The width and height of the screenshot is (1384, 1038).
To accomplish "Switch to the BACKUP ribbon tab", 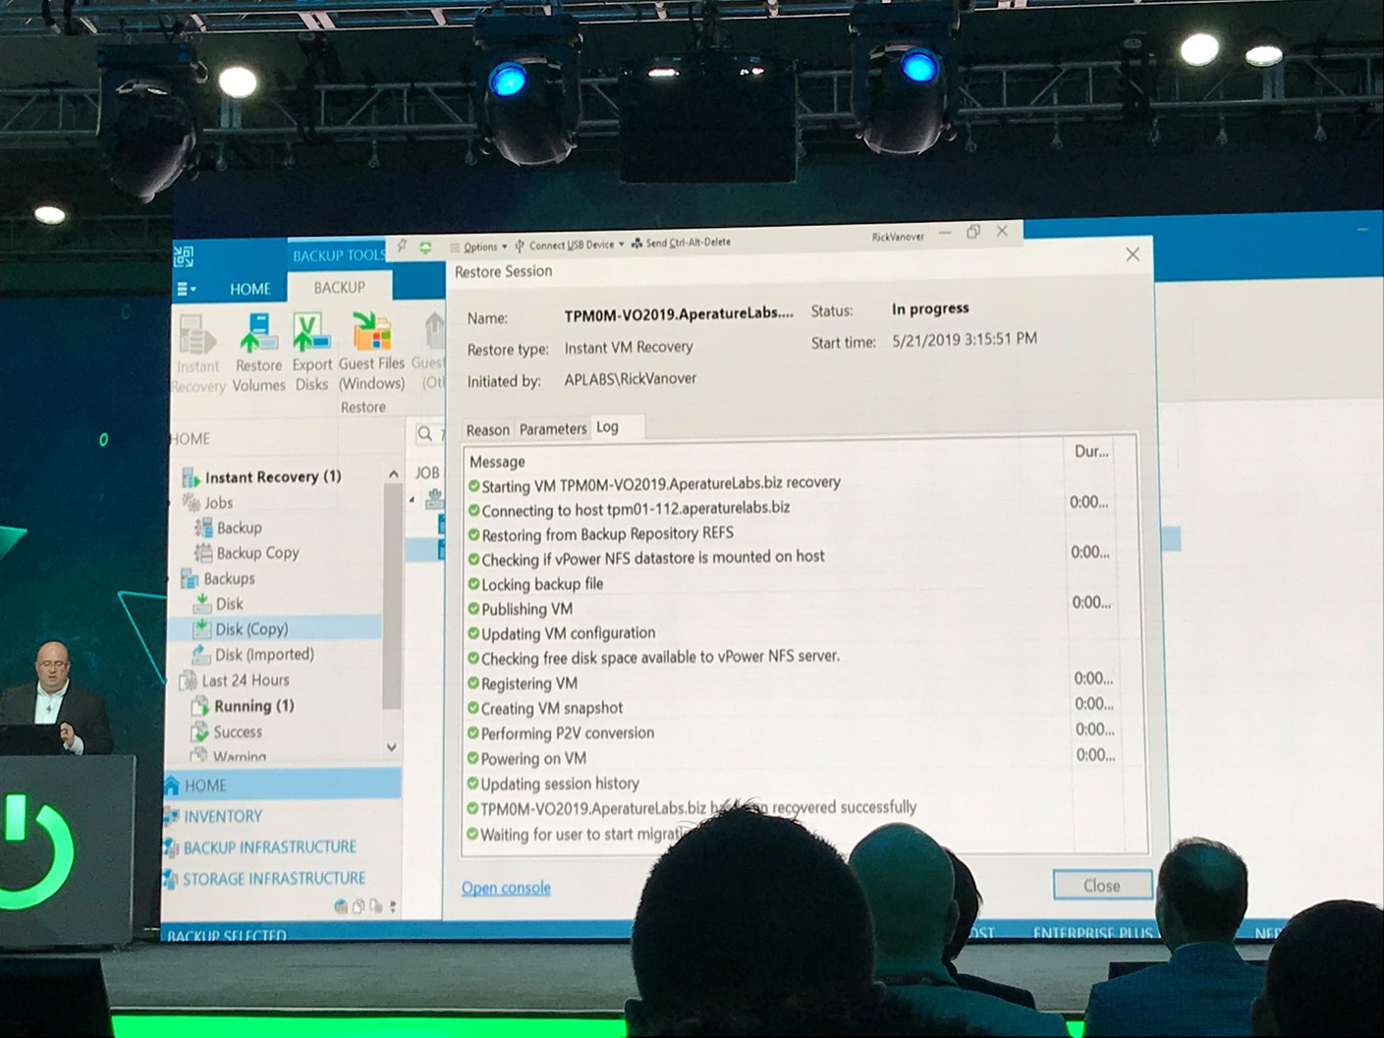I will pyautogui.click(x=339, y=288).
